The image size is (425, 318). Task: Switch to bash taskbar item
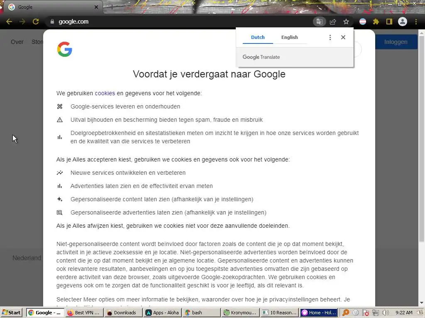coord(202,313)
